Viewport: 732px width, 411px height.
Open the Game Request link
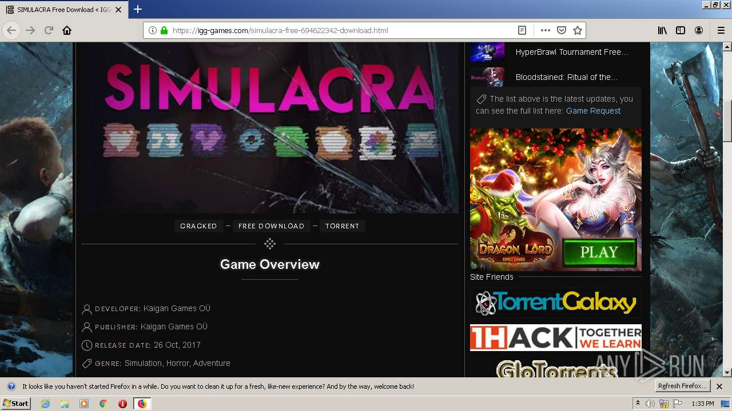point(593,111)
